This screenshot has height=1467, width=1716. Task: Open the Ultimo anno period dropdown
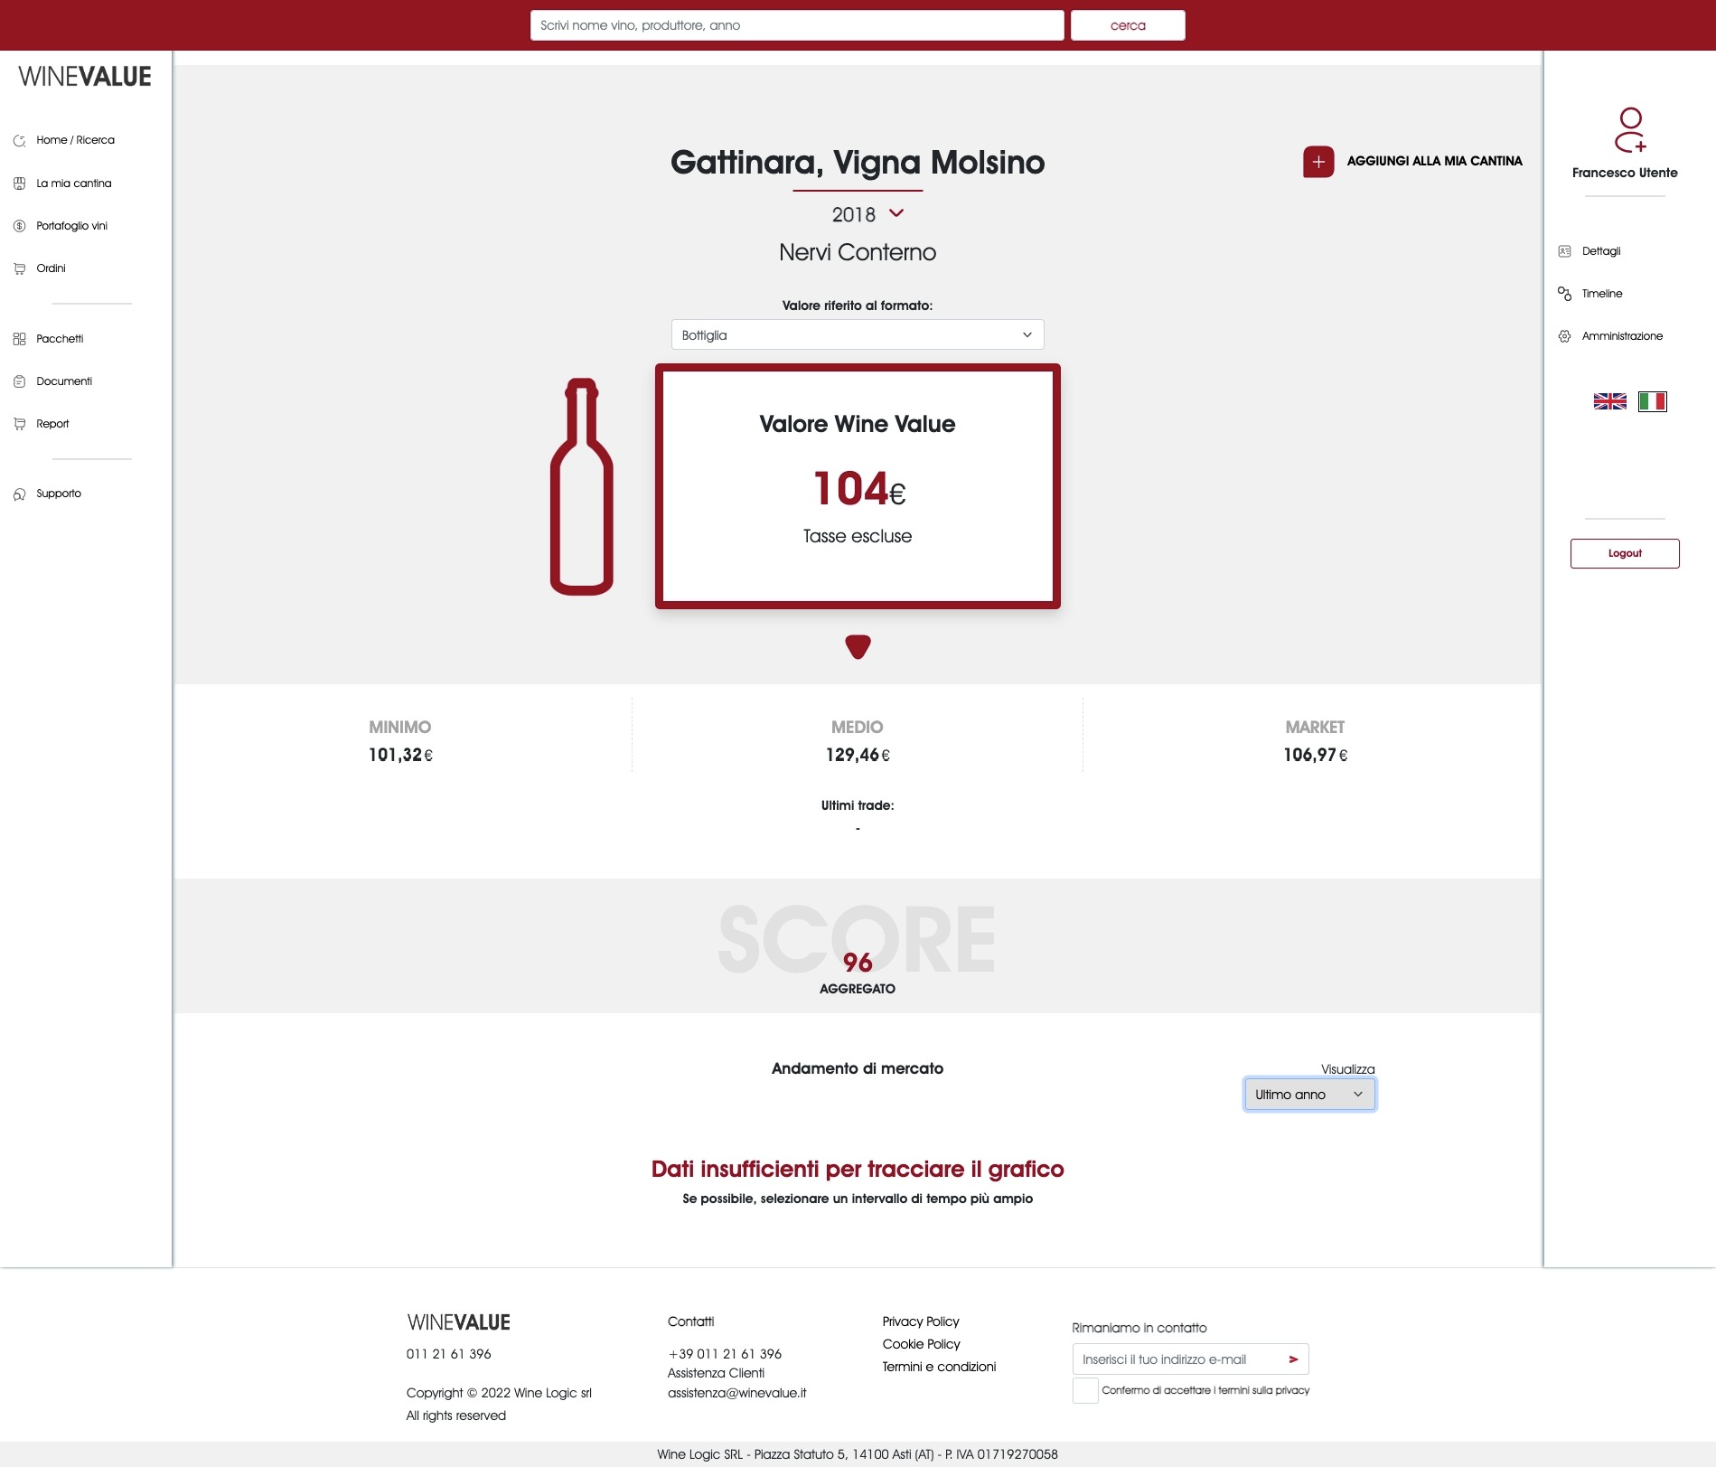[1309, 1095]
